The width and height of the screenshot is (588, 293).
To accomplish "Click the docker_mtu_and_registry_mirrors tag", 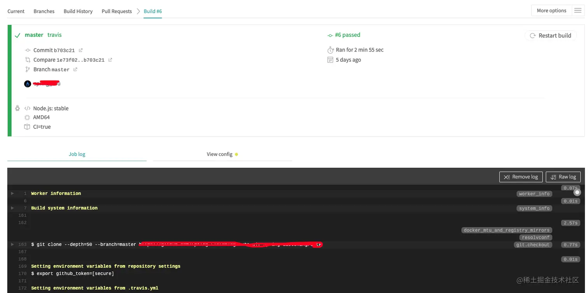I will coord(507,230).
